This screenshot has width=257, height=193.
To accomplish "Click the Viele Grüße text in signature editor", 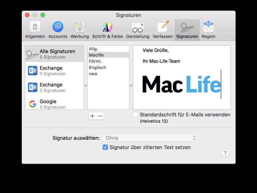I will 156,50.
